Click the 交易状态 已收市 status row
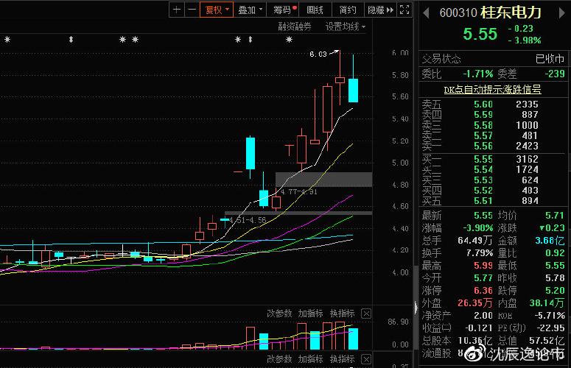 493,59
